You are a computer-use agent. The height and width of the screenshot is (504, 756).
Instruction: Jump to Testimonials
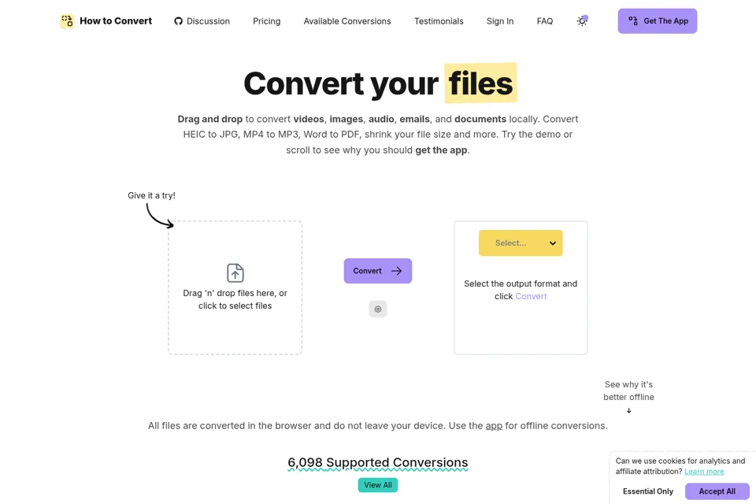[439, 21]
